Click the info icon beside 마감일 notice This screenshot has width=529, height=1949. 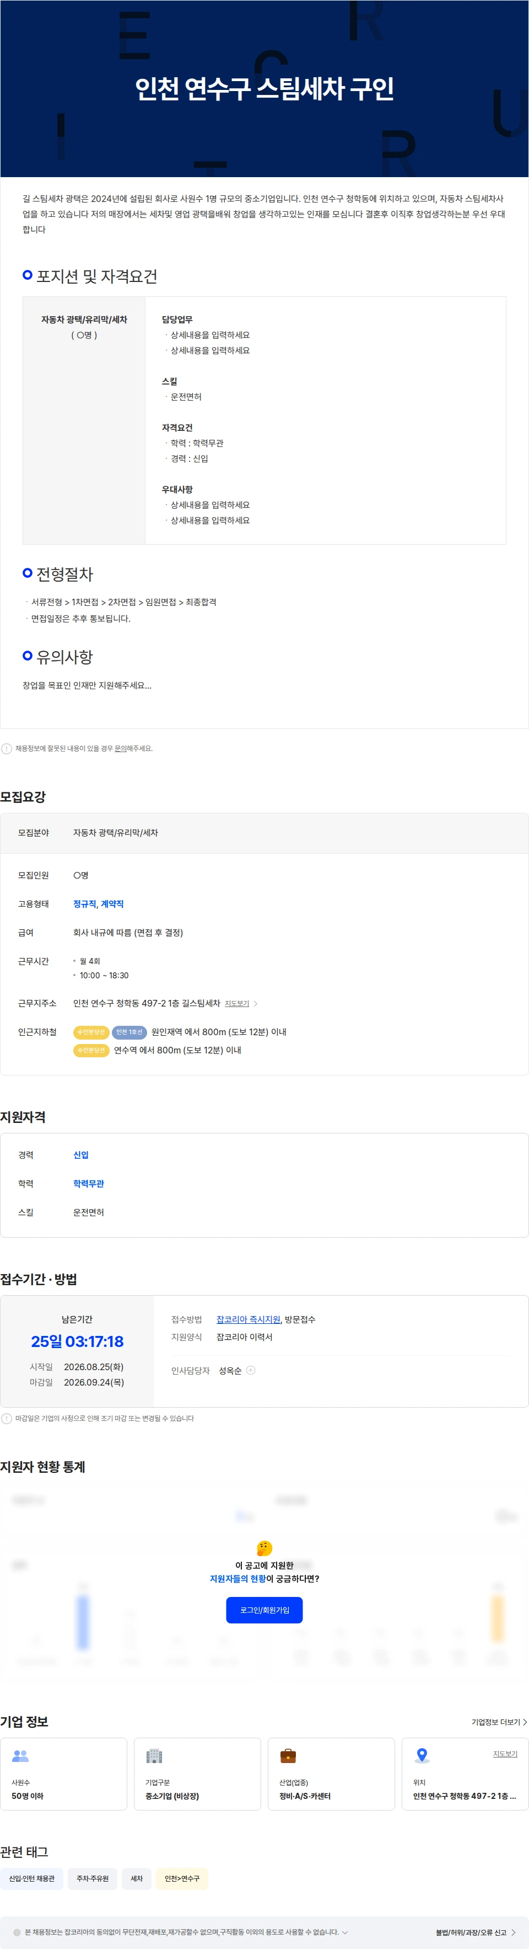(7, 1419)
